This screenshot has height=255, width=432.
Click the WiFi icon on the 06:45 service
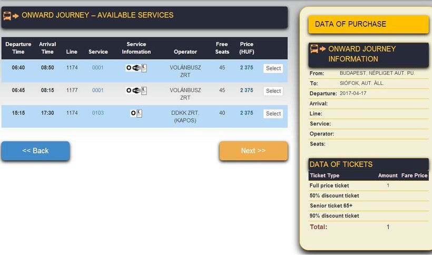(136, 91)
